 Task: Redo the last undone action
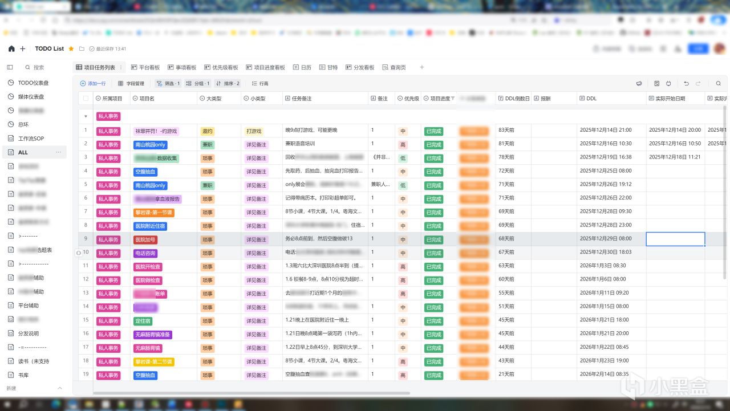(x=698, y=83)
